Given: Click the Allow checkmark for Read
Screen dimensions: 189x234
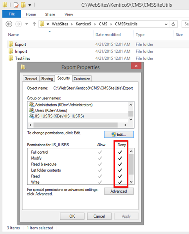Looking at the screenshot, I should tap(100, 176).
